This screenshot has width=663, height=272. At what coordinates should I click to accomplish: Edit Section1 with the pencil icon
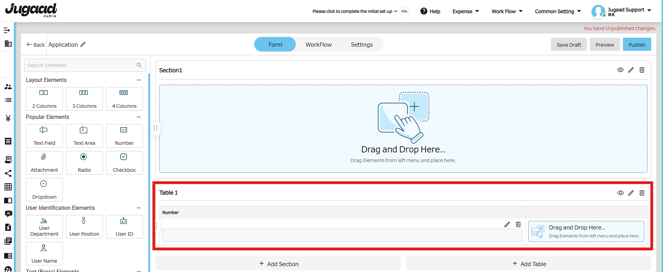tap(631, 70)
